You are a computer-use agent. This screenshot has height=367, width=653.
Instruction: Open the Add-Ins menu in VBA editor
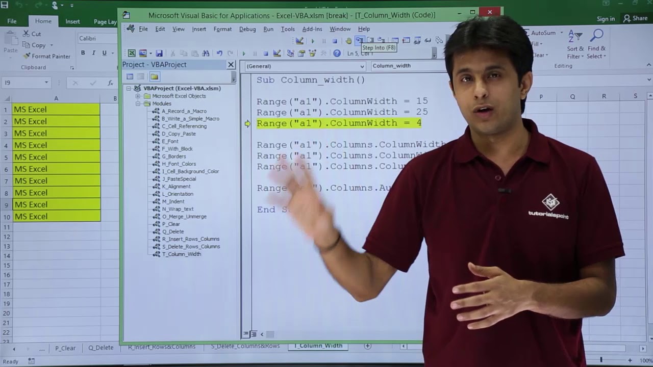[x=312, y=29]
